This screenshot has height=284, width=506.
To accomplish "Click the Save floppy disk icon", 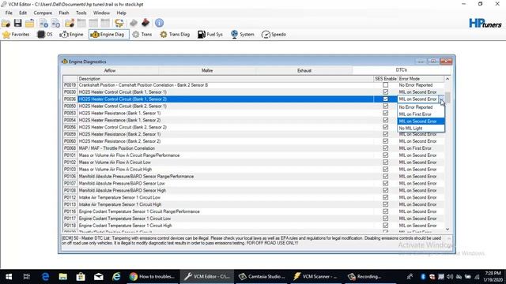I will (x=17, y=23).
